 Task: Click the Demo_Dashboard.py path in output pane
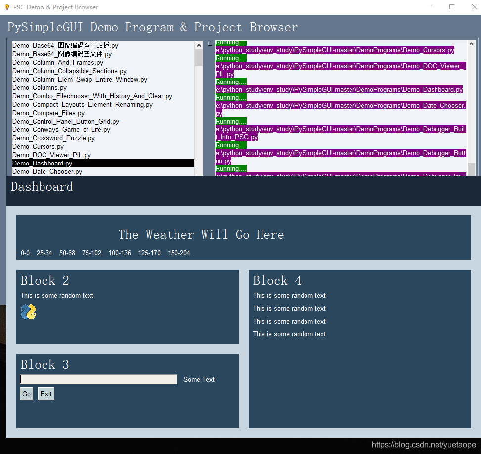[x=339, y=90]
